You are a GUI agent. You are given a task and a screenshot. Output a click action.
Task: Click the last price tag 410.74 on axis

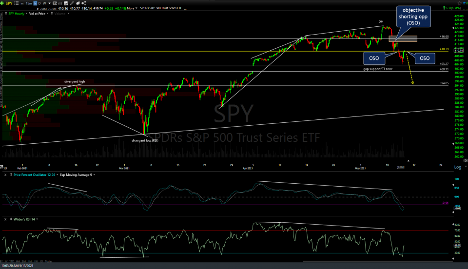[x=458, y=51]
